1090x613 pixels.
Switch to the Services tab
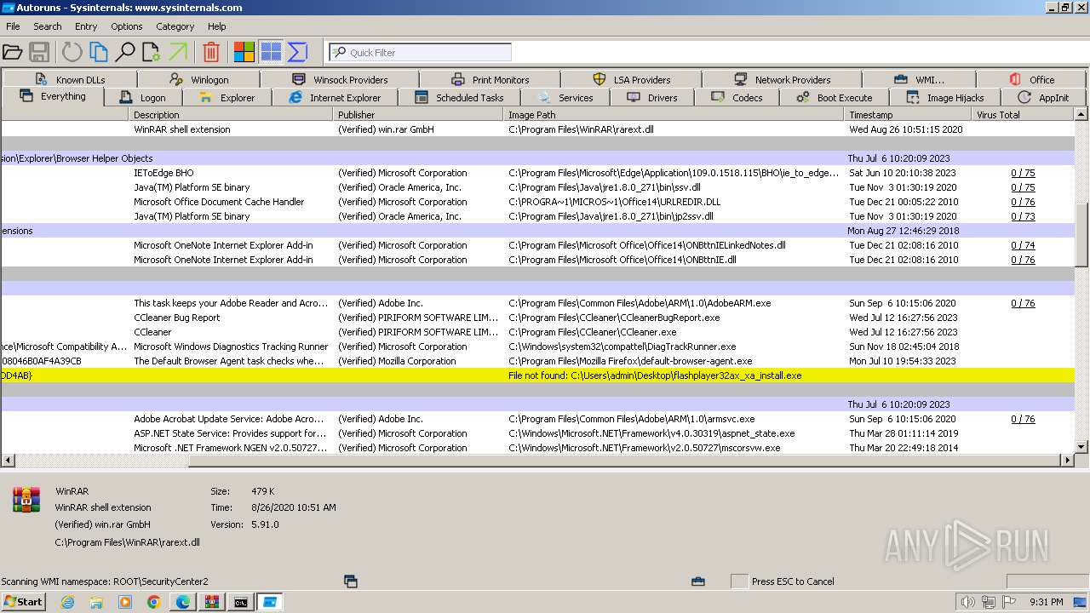(x=565, y=97)
